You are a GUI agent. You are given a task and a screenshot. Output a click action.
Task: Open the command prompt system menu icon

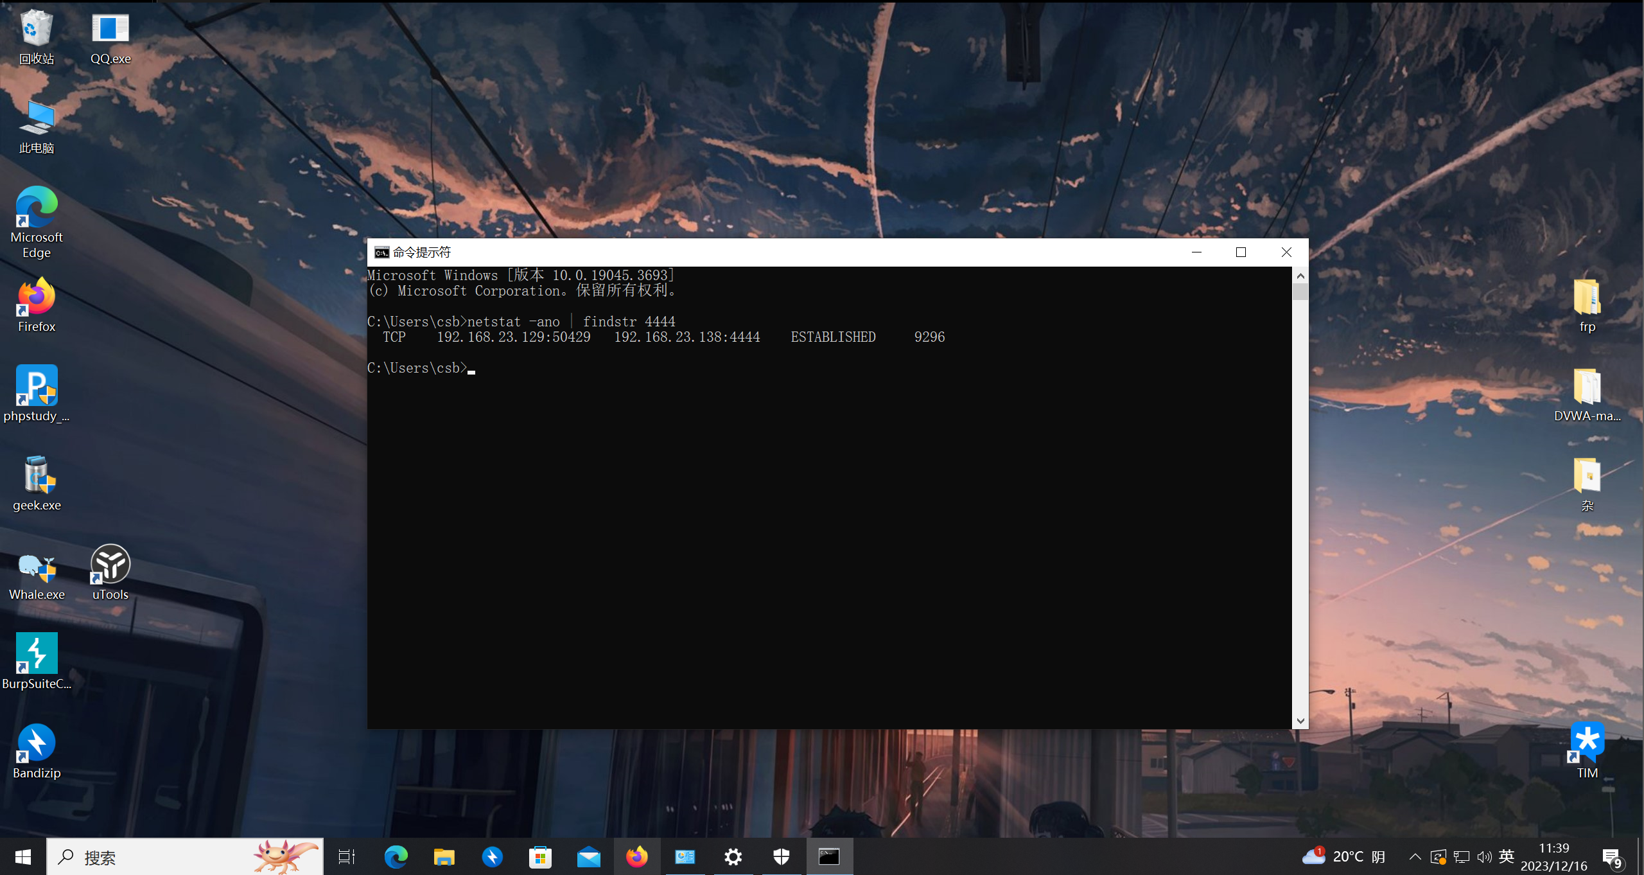tap(381, 252)
